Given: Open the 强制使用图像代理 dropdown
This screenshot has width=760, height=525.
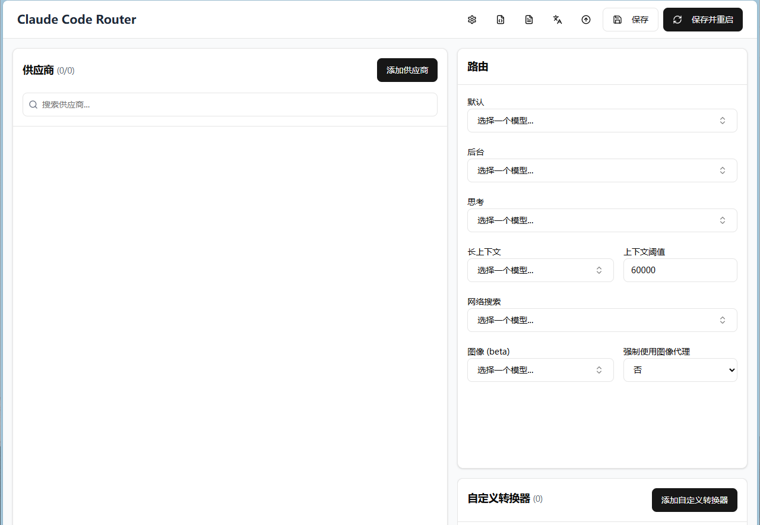Looking at the screenshot, I should [x=680, y=370].
